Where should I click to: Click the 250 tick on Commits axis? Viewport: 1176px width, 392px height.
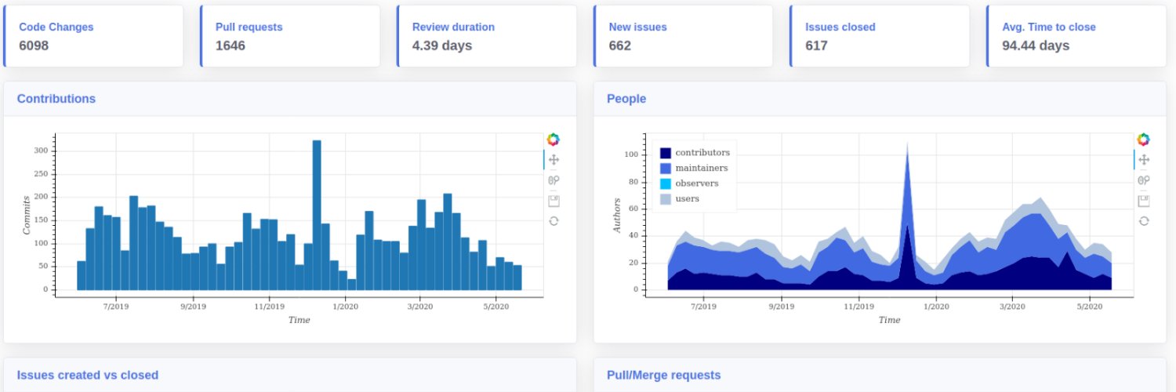tap(42, 174)
